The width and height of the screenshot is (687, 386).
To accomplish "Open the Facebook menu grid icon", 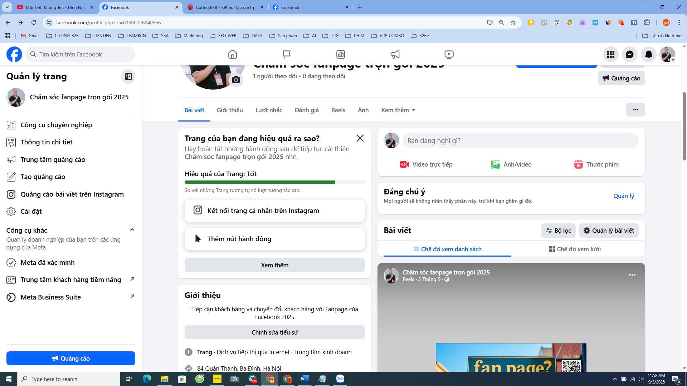I will (x=611, y=54).
